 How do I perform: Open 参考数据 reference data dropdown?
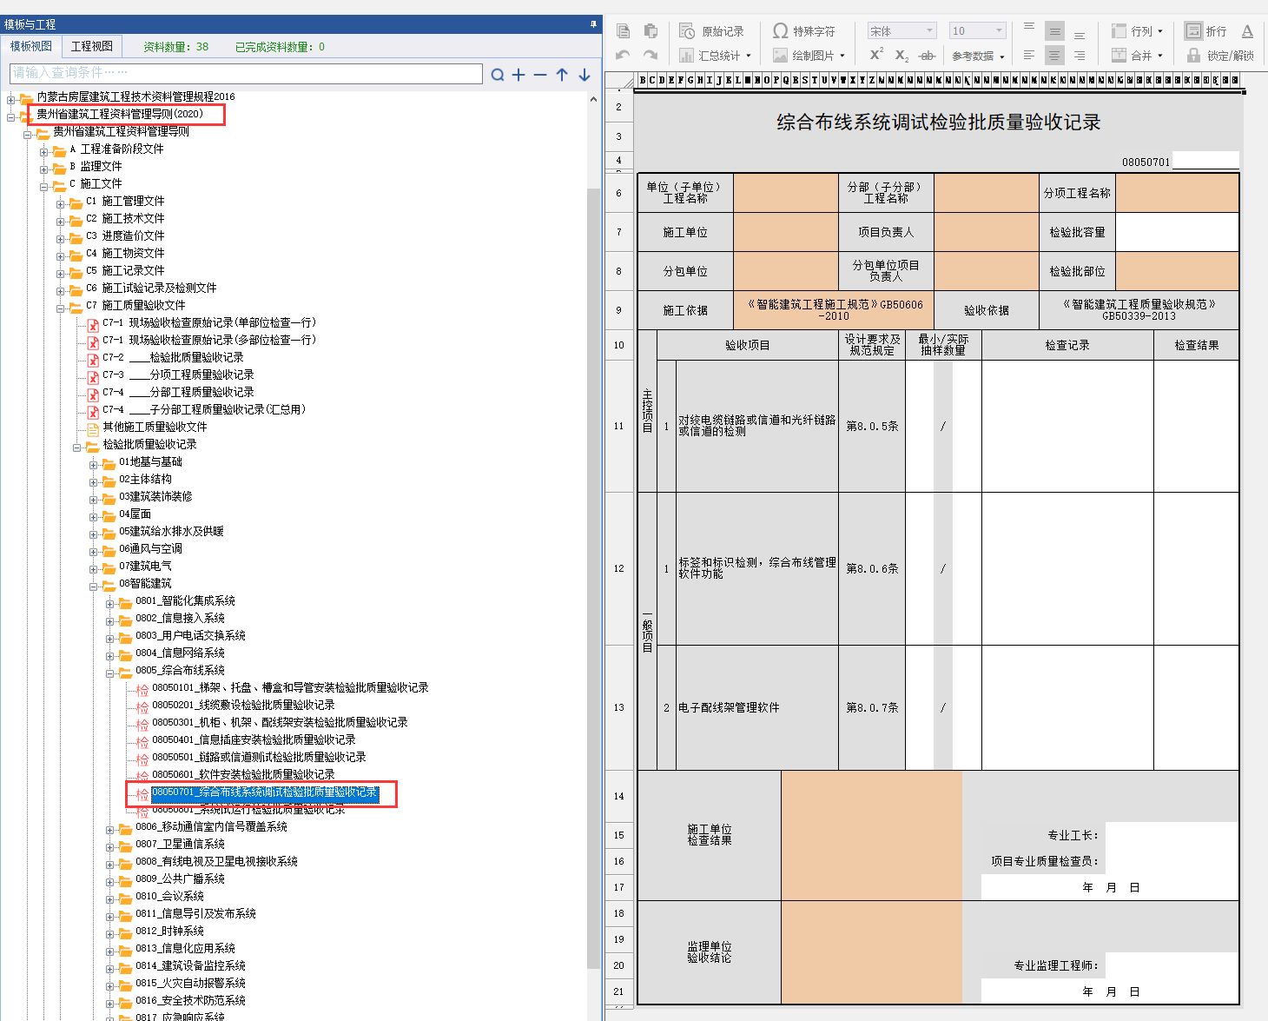pyautogui.click(x=978, y=56)
